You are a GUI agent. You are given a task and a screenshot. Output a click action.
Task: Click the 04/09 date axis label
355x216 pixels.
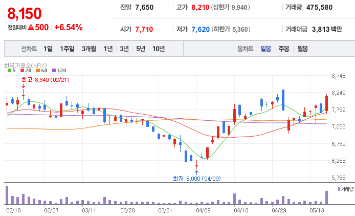[203, 210]
